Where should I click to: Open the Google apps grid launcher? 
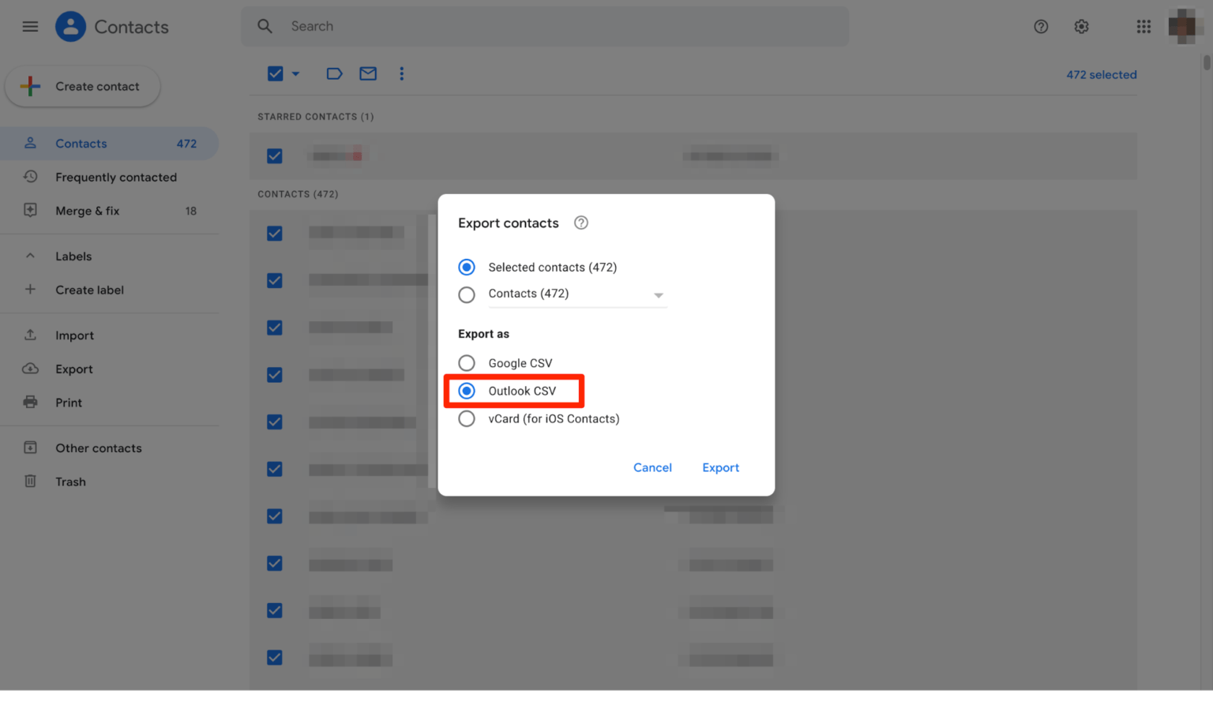point(1144,26)
